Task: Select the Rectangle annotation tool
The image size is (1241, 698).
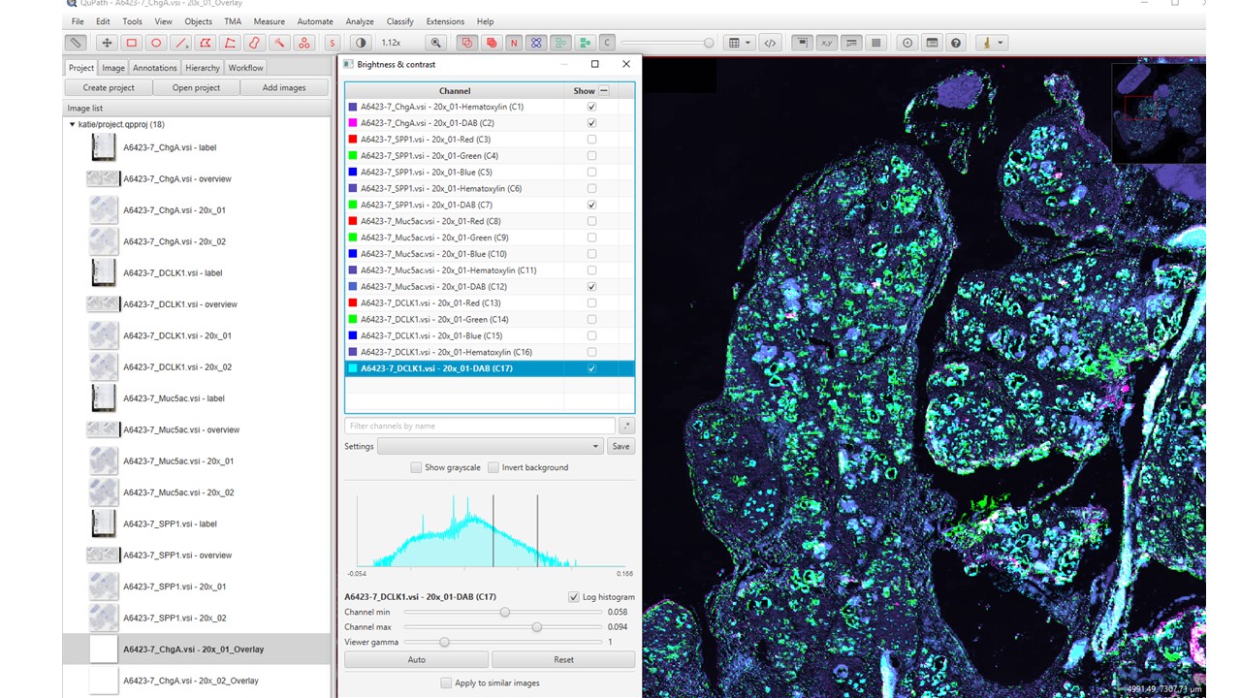Action: point(130,43)
